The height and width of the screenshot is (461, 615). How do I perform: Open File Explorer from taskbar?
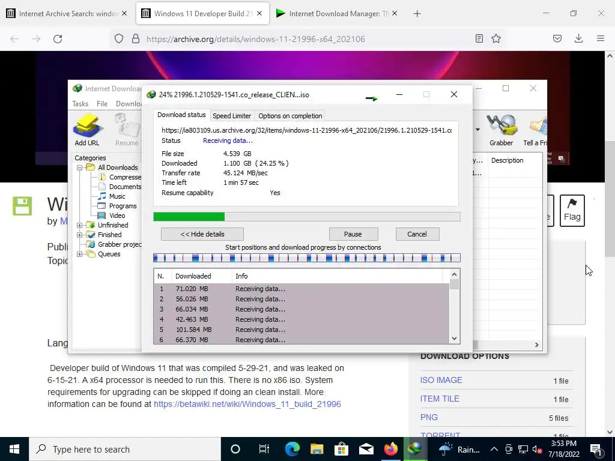point(317,449)
